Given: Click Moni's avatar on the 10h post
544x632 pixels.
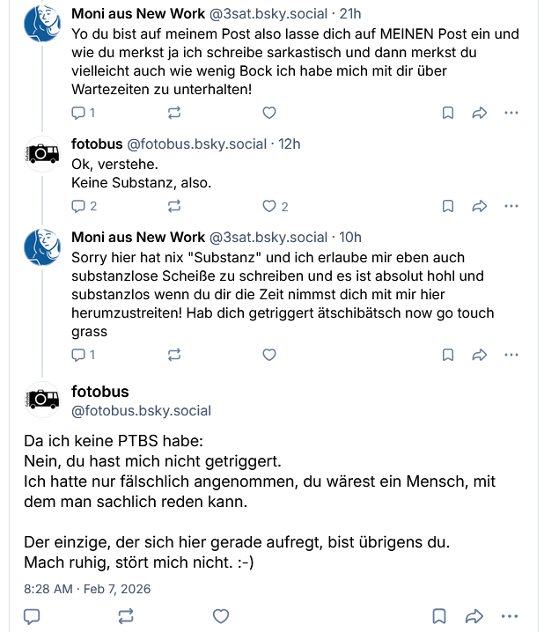Looking at the screenshot, I should [x=41, y=246].
